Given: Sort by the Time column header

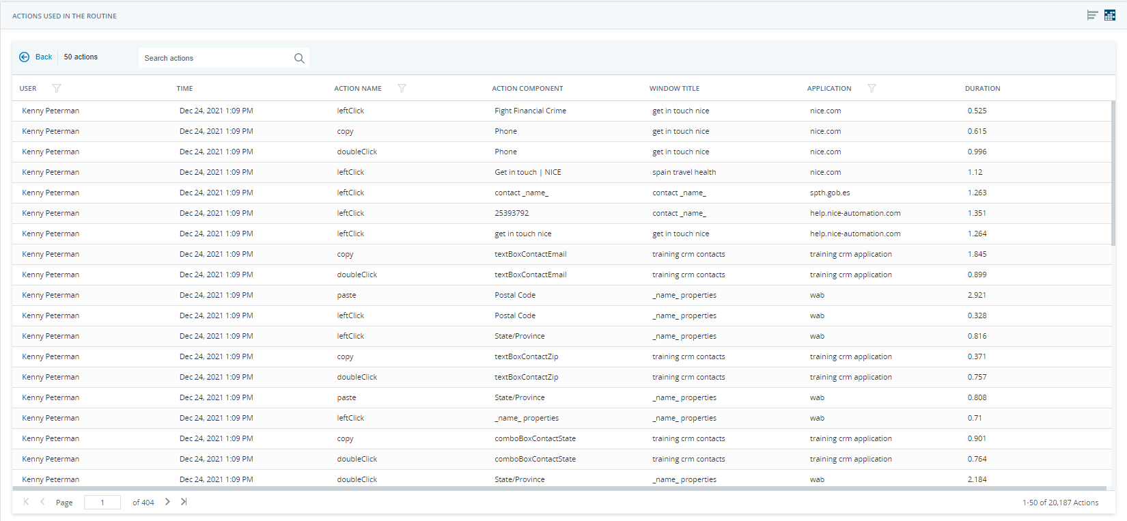Looking at the screenshot, I should [184, 89].
